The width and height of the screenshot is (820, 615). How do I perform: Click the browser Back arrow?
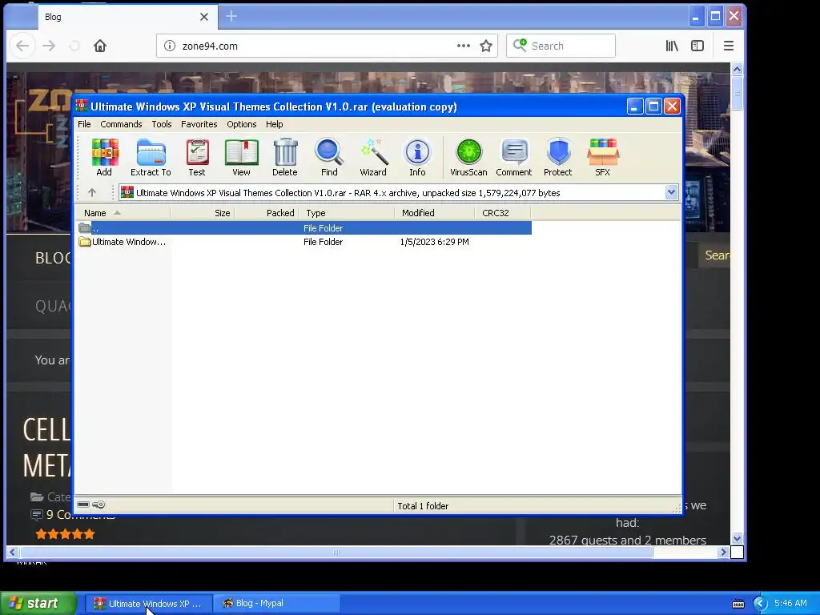click(22, 46)
